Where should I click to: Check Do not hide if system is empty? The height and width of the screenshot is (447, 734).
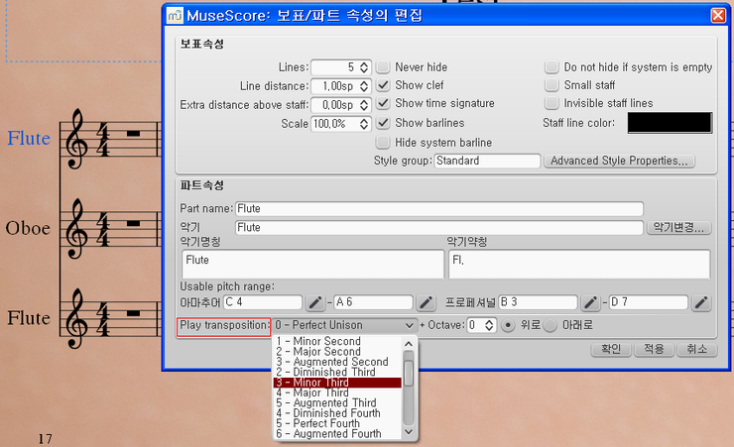(551, 66)
